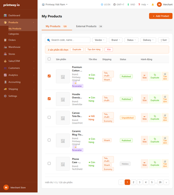Click Sửa edit icon for Ceramic Mug

pos(144,140)
